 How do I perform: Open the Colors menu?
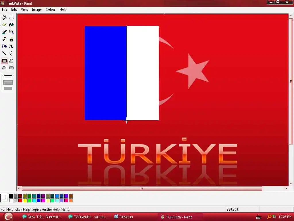point(51,9)
